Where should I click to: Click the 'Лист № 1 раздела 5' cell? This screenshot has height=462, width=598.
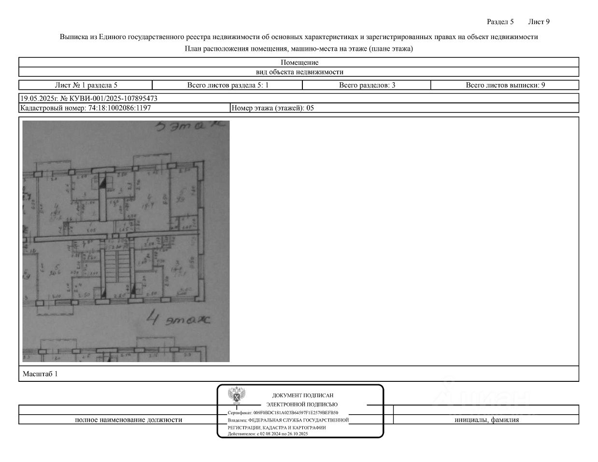click(x=86, y=85)
